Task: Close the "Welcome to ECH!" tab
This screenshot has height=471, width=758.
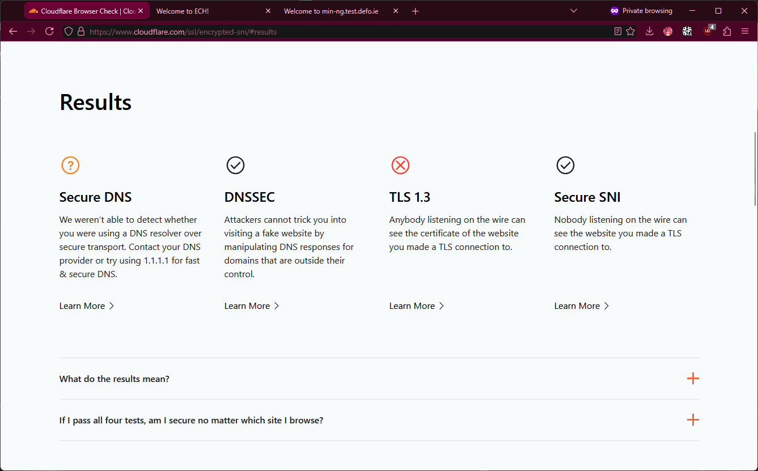Action: (268, 11)
